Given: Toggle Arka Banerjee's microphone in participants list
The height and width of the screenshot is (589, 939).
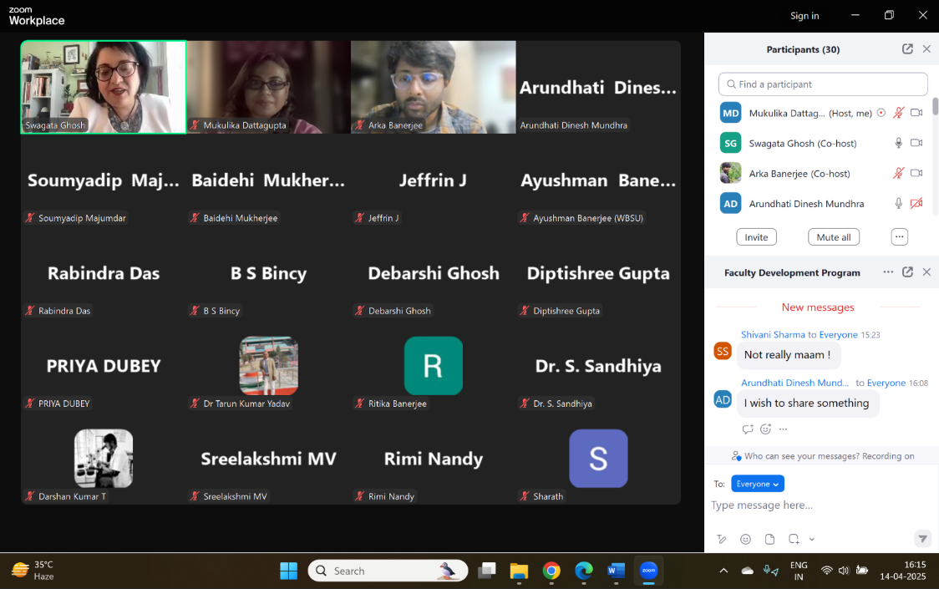Looking at the screenshot, I should coord(898,173).
